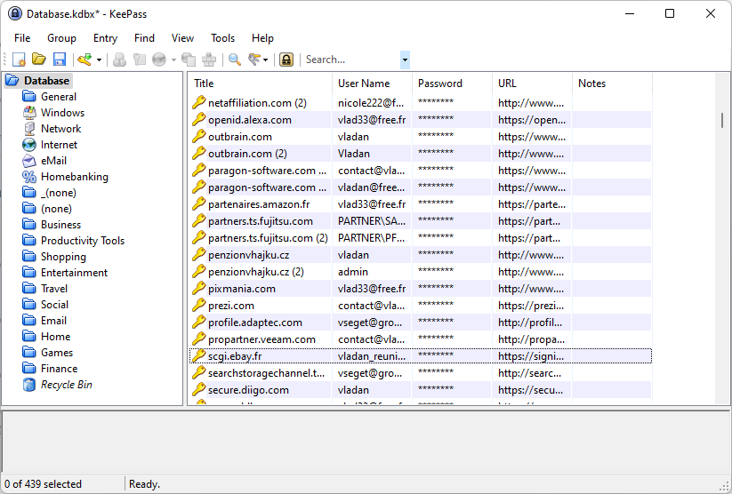Select the Business group
The image size is (732, 494).
[60, 225]
